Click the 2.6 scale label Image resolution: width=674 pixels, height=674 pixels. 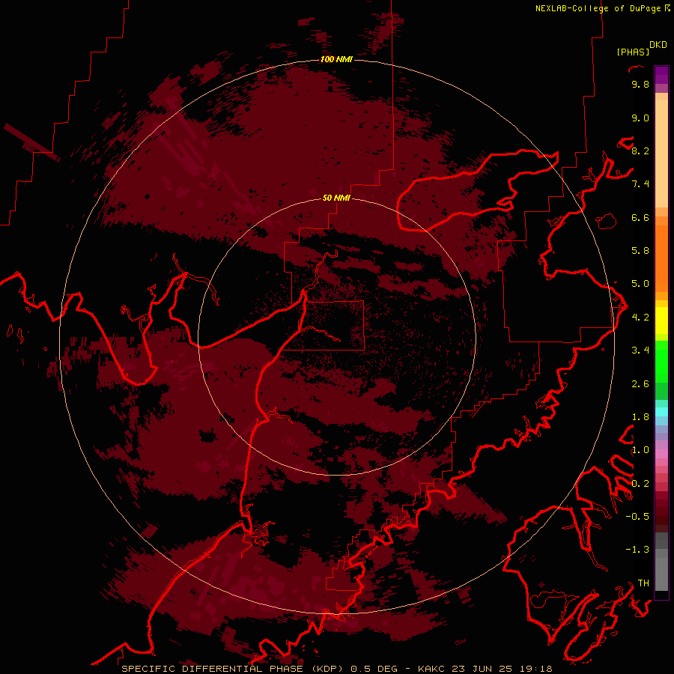tap(640, 384)
